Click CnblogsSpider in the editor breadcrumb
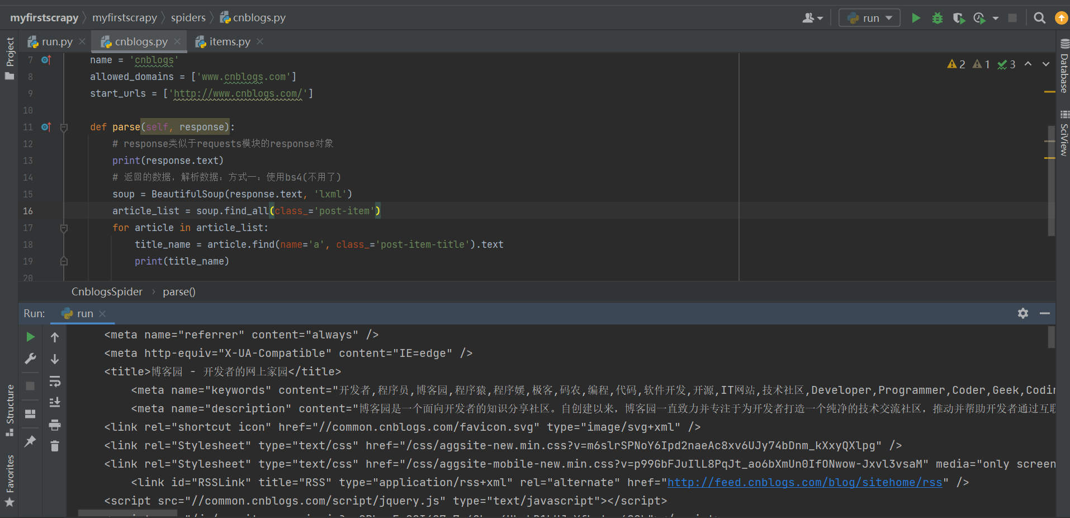Viewport: 1070px width, 518px height. pyautogui.click(x=107, y=292)
